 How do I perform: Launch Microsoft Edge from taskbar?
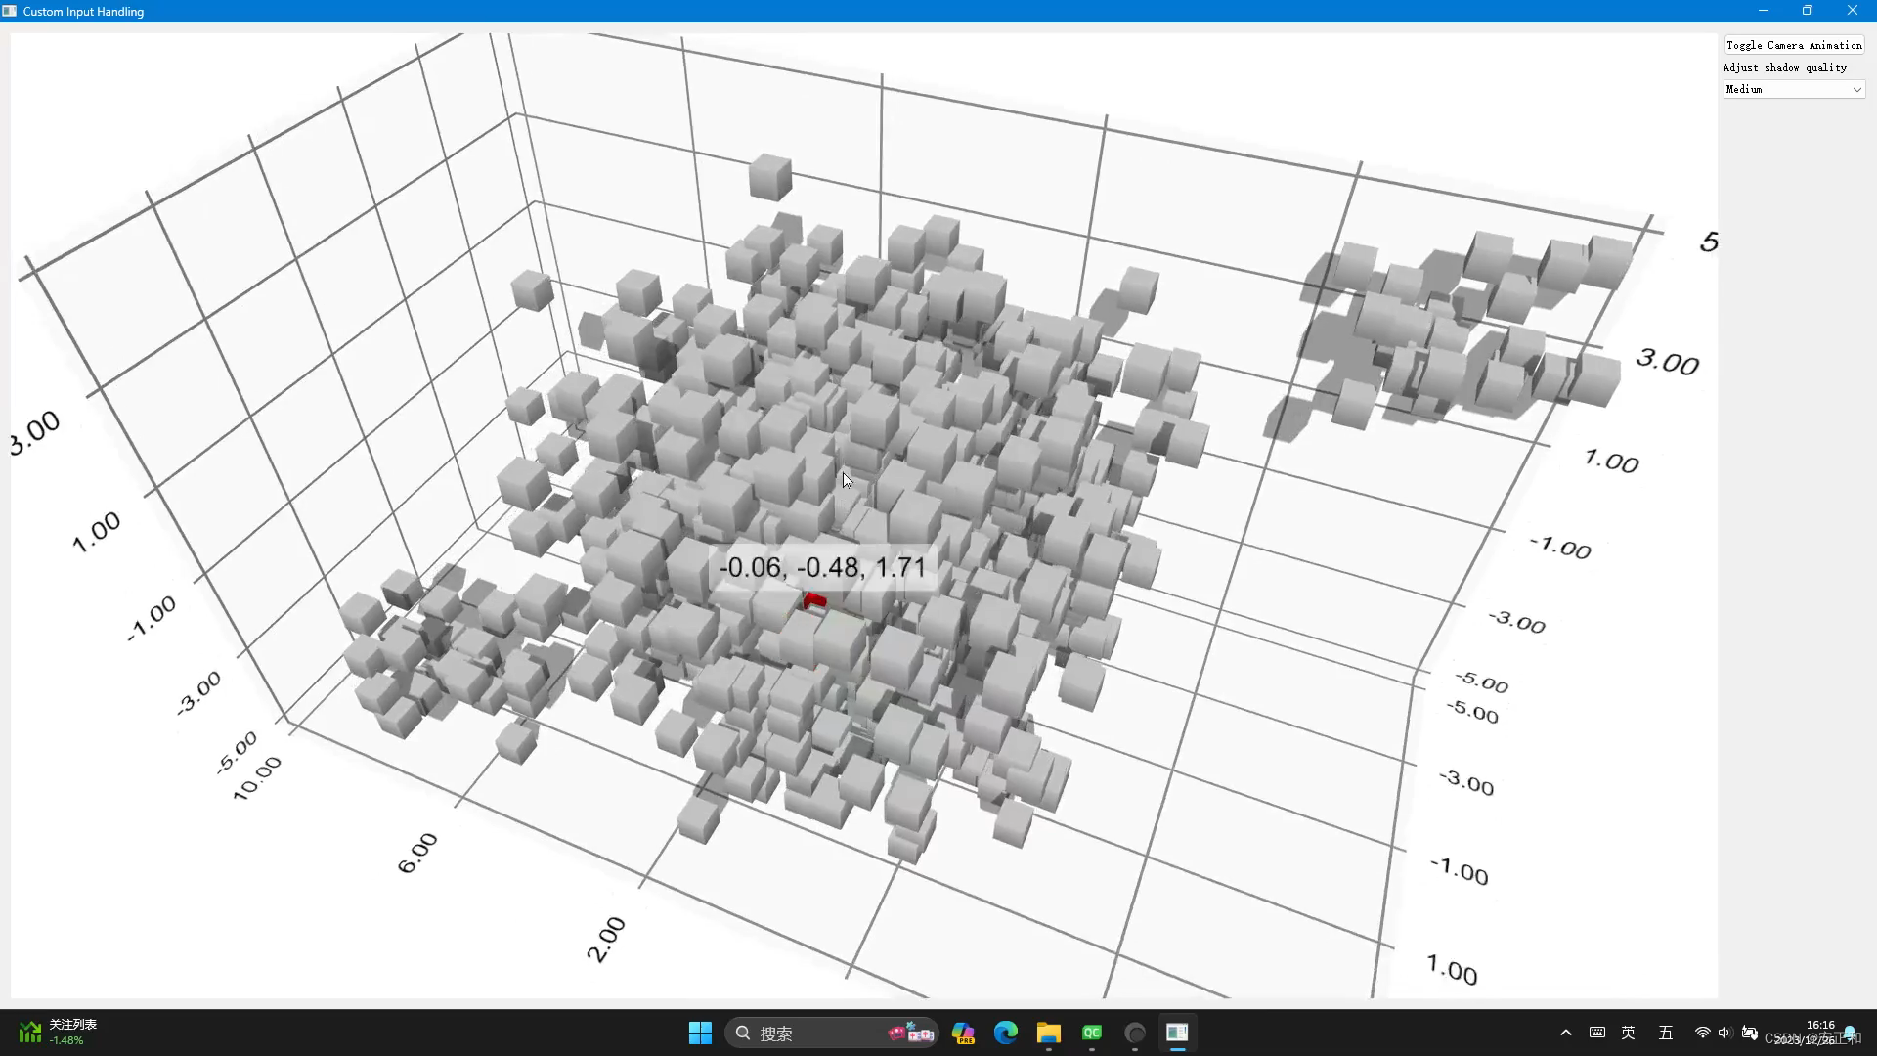pos(1005,1034)
